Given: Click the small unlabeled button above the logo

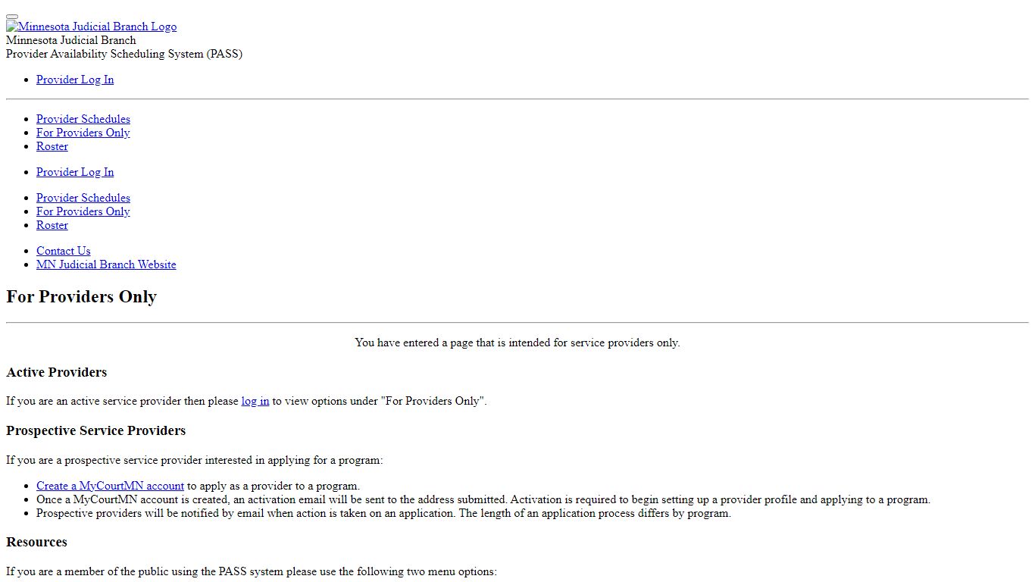Looking at the screenshot, I should (x=12, y=16).
